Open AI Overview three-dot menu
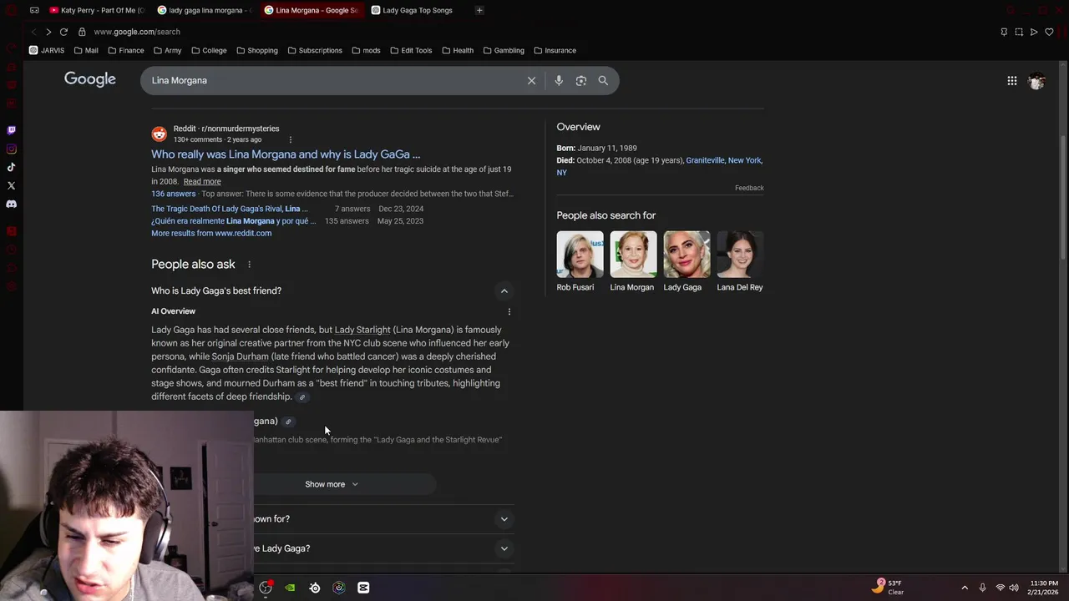The height and width of the screenshot is (601, 1069). click(x=509, y=311)
